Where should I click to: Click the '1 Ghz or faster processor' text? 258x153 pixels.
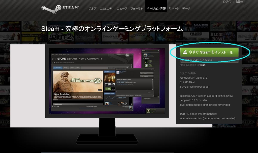(x=195, y=87)
